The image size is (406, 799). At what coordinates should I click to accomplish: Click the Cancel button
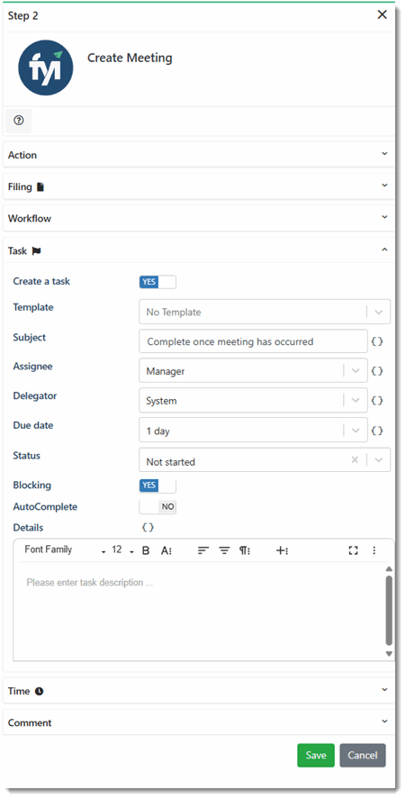click(363, 755)
